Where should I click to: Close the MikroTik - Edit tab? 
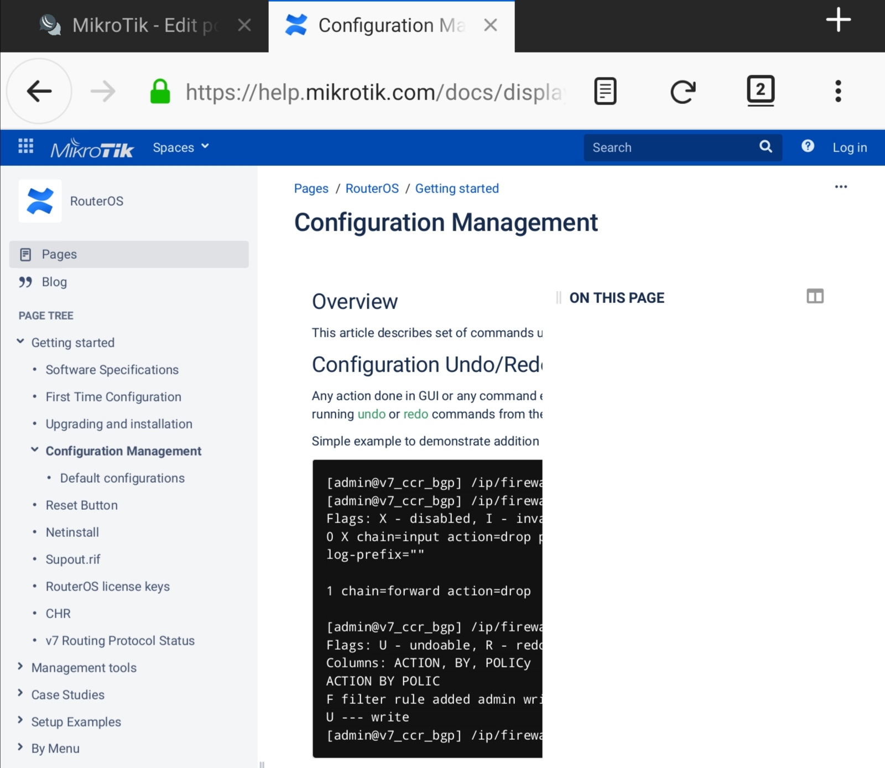click(244, 25)
